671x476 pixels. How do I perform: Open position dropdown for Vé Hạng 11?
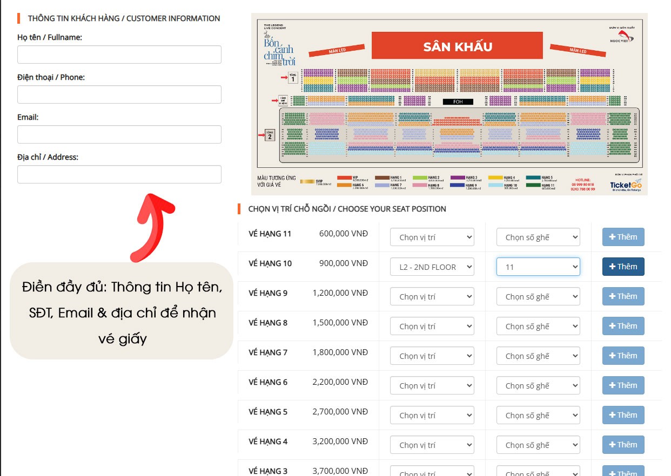pos(432,237)
